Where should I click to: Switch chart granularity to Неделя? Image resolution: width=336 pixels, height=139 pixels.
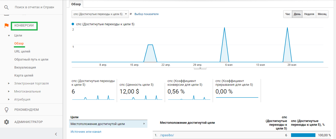[309, 14]
